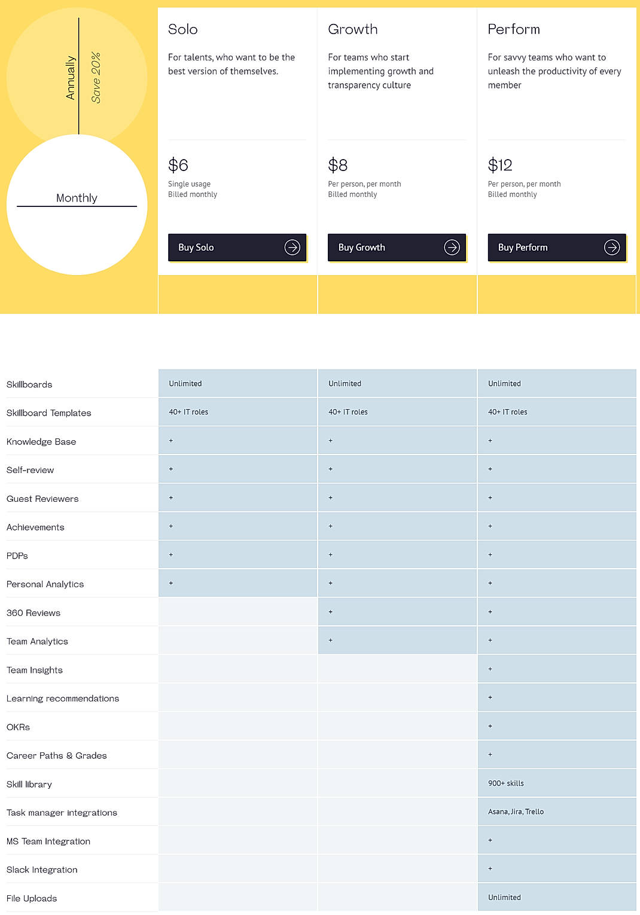Click the Skill library row label

point(29,785)
